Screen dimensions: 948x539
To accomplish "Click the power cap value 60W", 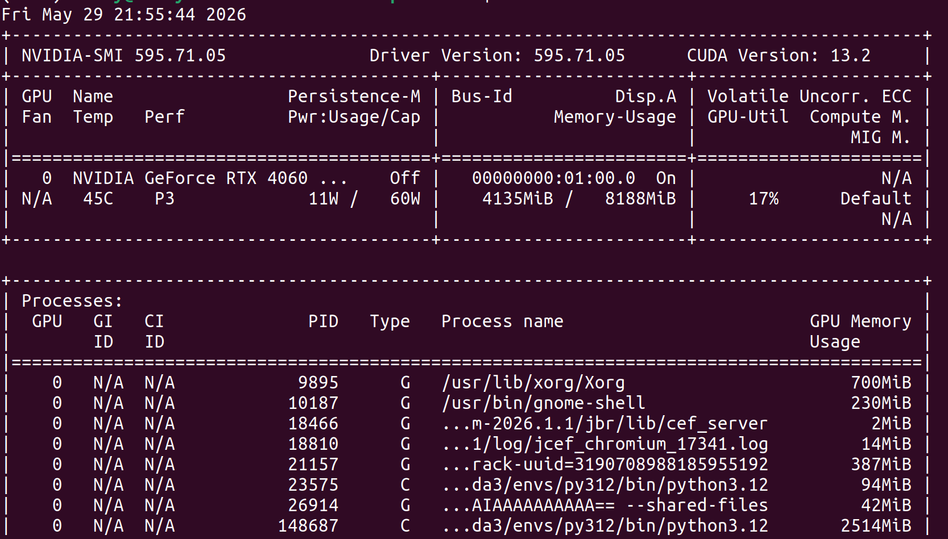I will coord(405,199).
